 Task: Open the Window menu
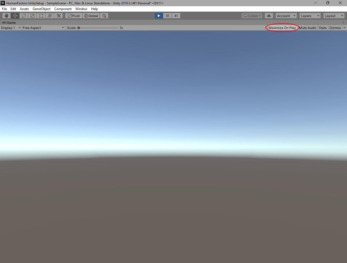[x=81, y=9]
